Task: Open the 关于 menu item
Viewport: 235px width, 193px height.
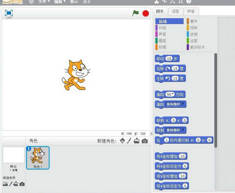Action: coord(87,2)
